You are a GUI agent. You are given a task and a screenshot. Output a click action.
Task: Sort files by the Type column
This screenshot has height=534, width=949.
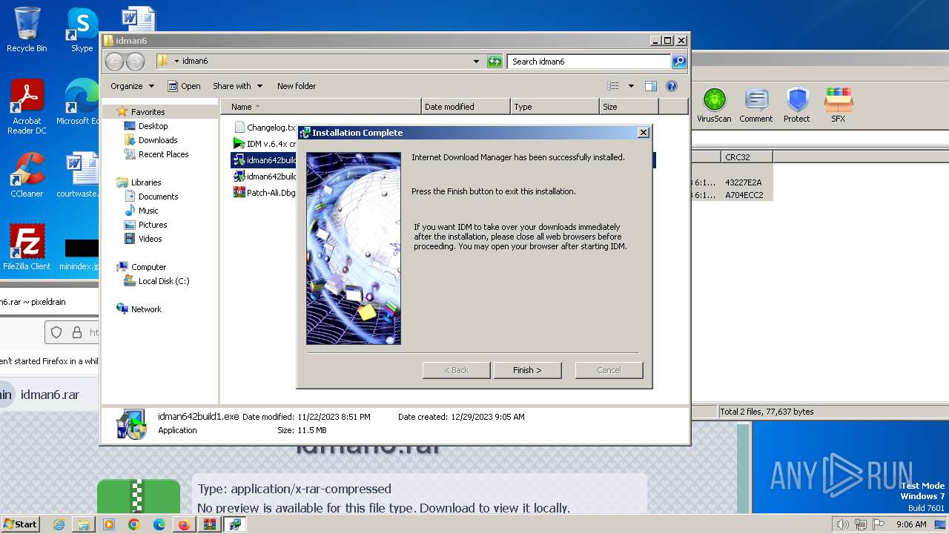tap(555, 107)
